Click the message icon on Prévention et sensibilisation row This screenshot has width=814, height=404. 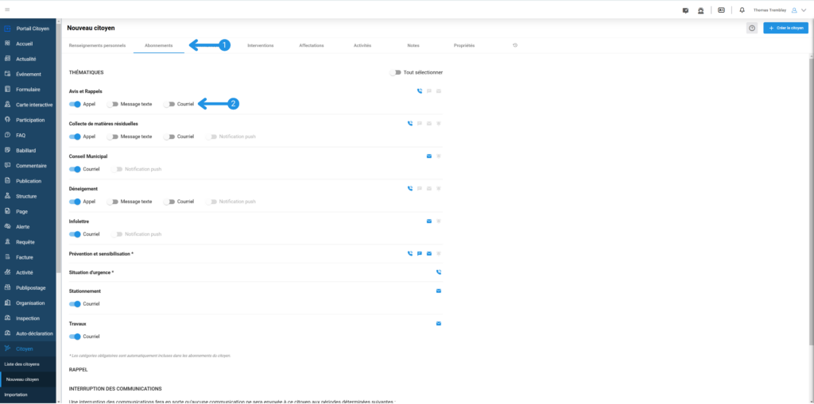click(420, 254)
